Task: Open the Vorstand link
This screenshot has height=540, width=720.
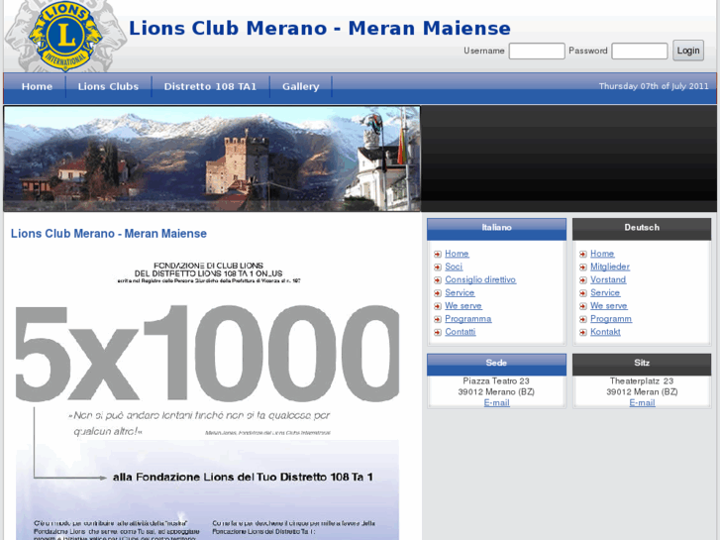Action: [608, 279]
